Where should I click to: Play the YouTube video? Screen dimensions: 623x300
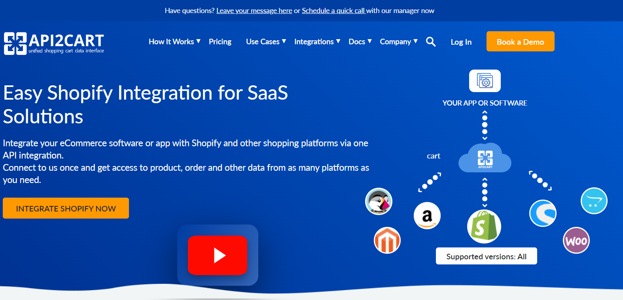[218, 255]
